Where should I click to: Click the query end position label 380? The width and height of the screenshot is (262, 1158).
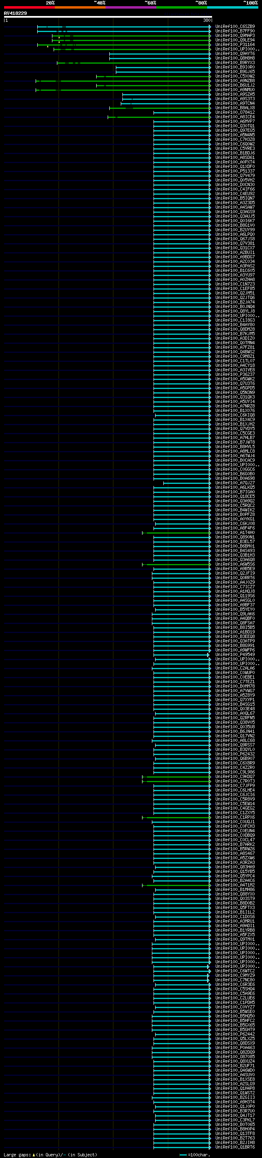click(x=206, y=20)
